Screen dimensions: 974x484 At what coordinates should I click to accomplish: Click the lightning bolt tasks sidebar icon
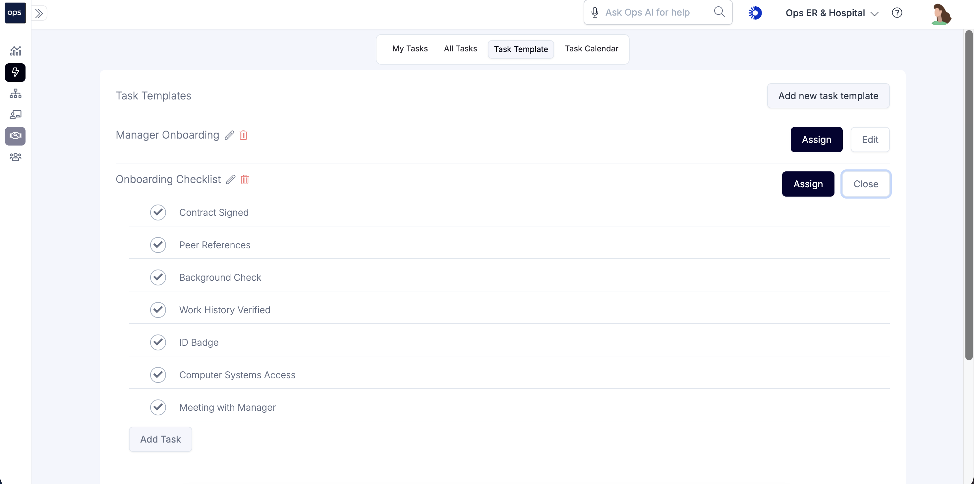(x=16, y=72)
